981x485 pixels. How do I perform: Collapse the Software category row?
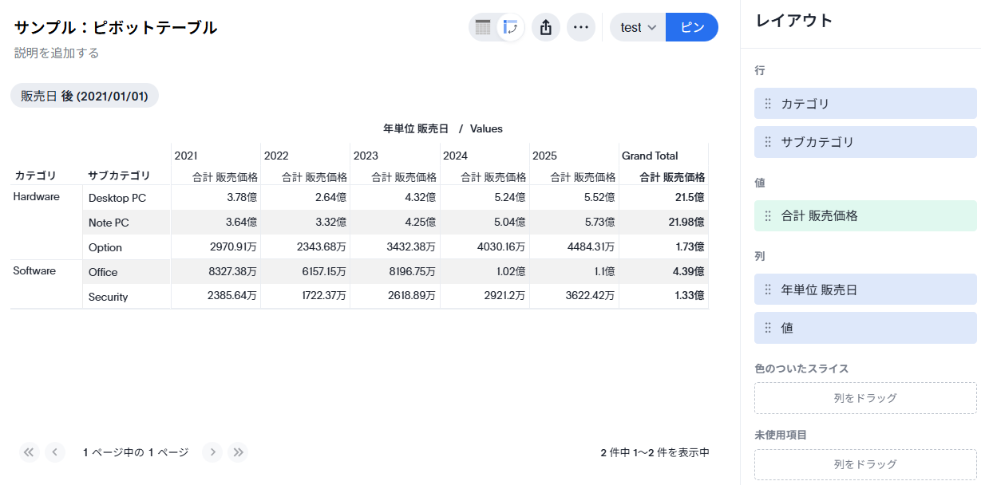[34, 271]
